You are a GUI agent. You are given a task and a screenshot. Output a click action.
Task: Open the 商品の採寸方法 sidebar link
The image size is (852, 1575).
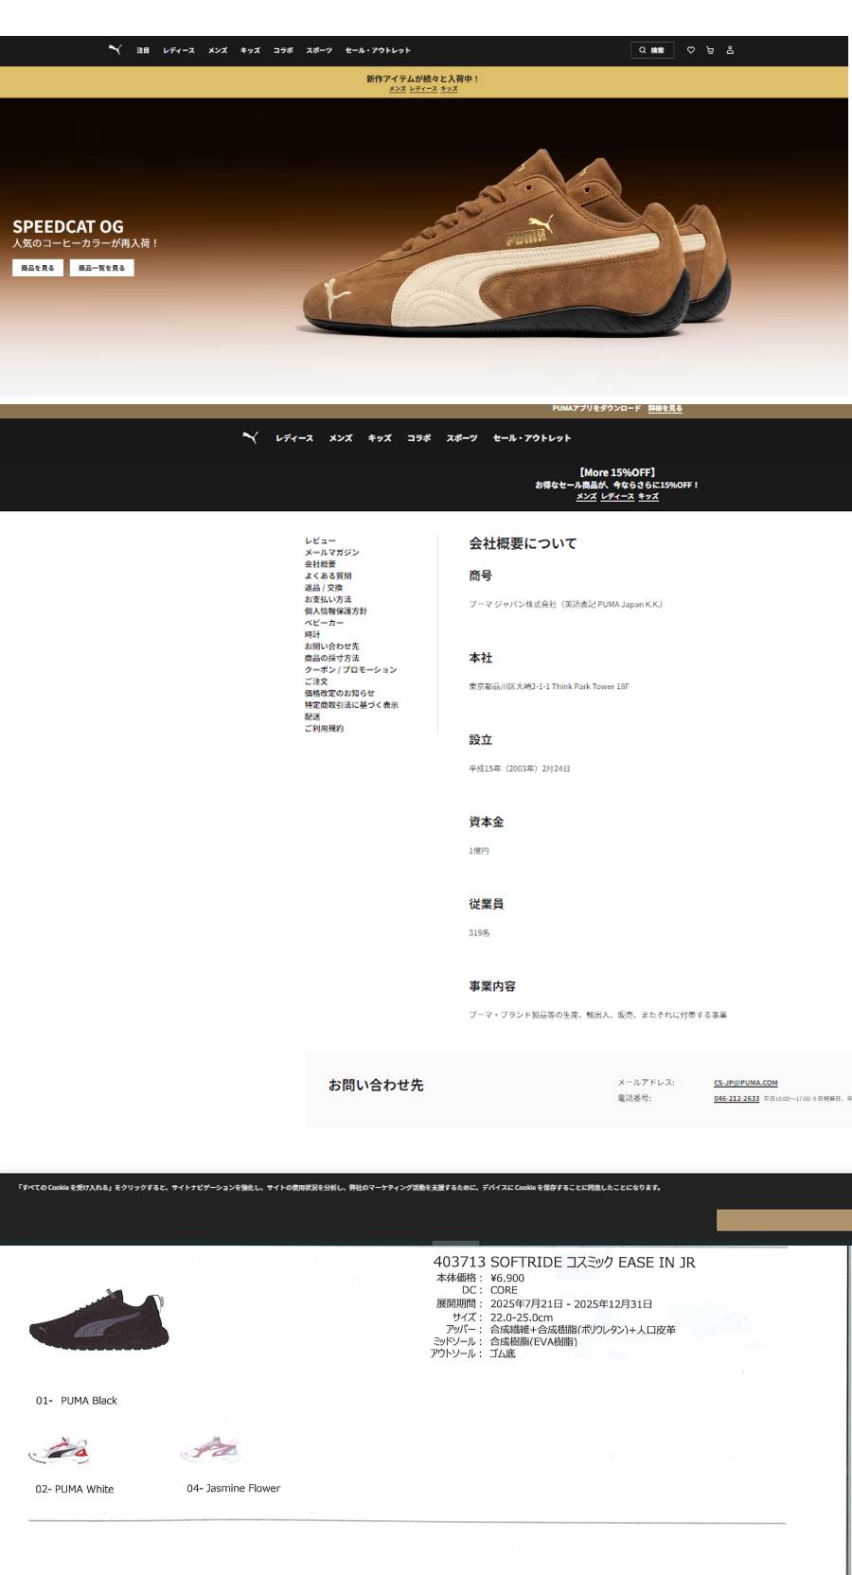(x=331, y=658)
